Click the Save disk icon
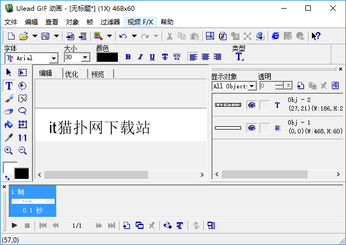This screenshot has height=245, width=346. (x=45, y=36)
